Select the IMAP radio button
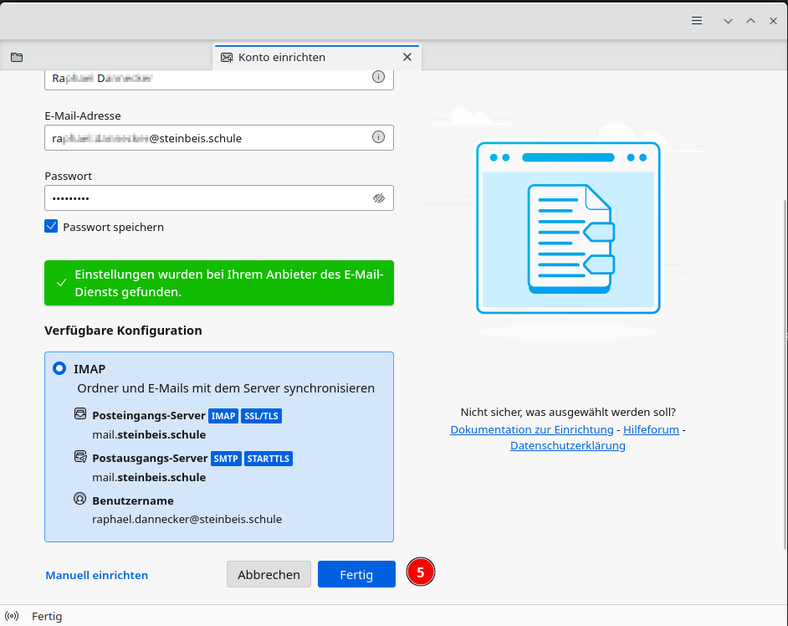 coord(59,368)
